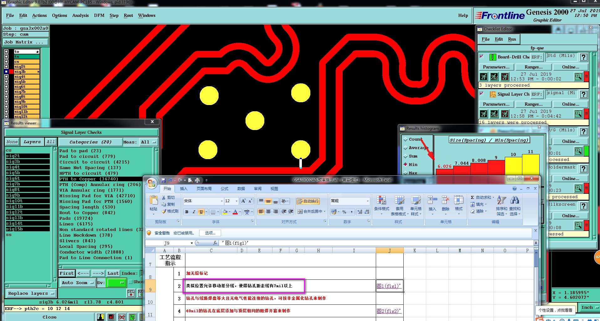Click Parameters button for Board-Drill Checks

pyautogui.click(x=496, y=67)
